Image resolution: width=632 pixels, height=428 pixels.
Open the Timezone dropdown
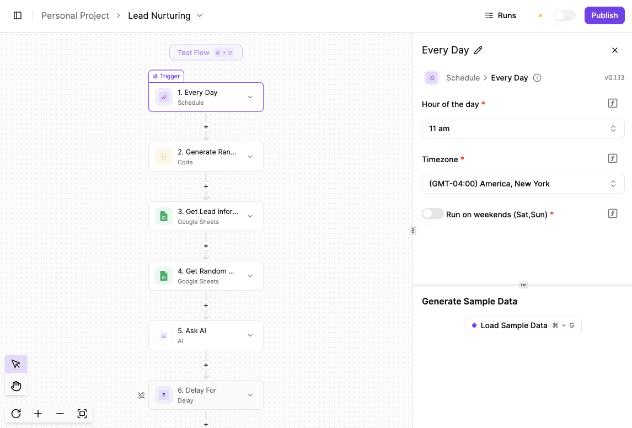(523, 183)
